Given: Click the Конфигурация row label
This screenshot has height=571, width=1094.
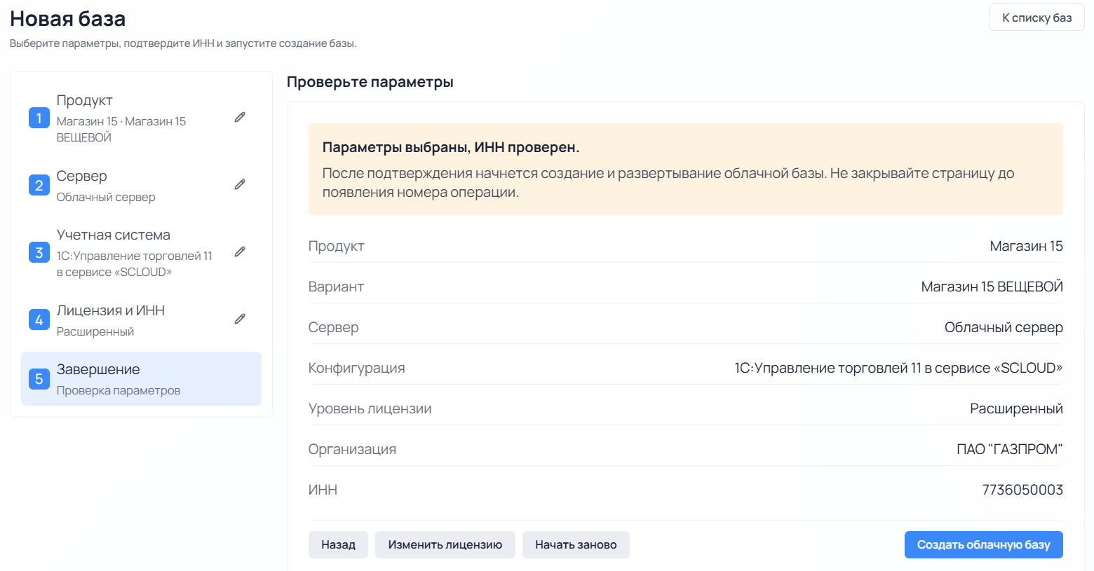Looking at the screenshot, I should [356, 368].
